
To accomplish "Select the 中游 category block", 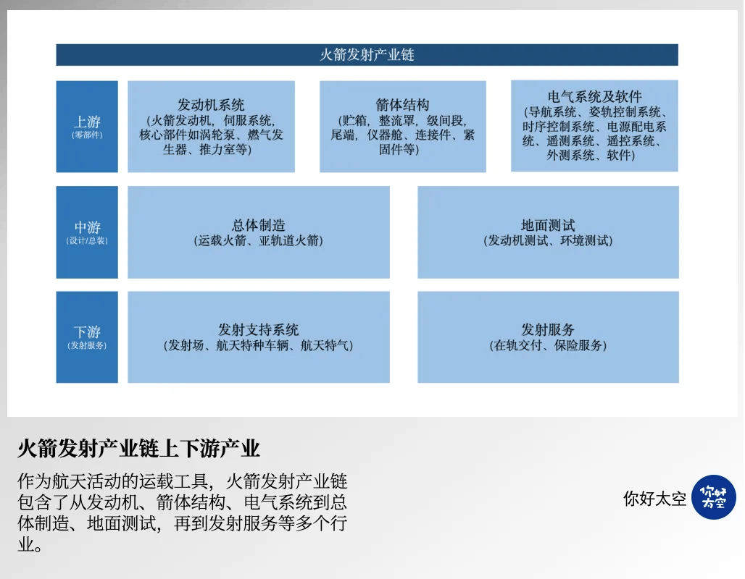I will point(87,232).
